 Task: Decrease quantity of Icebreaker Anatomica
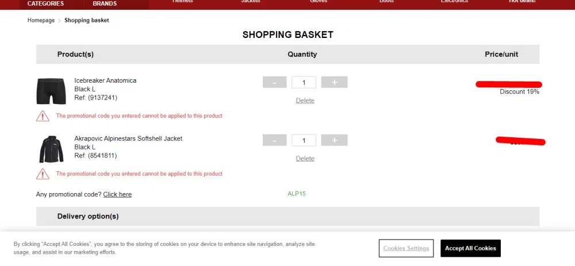click(274, 82)
